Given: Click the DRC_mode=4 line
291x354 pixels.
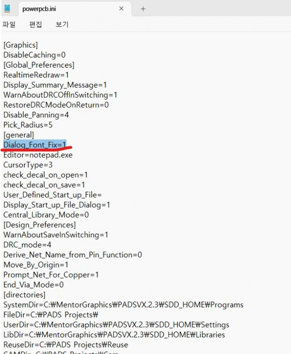Looking at the screenshot, I should coord(27,245).
